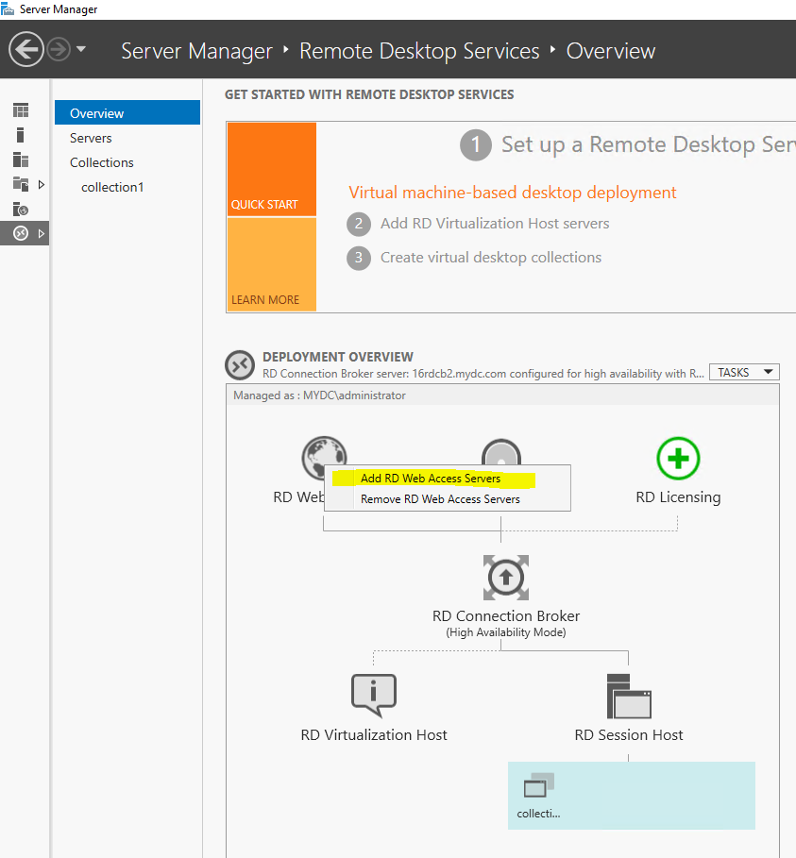The height and width of the screenshot is (858, 796).
Task: Expand File and Storage Services flyout arrow
Action: tap(42, 184)
